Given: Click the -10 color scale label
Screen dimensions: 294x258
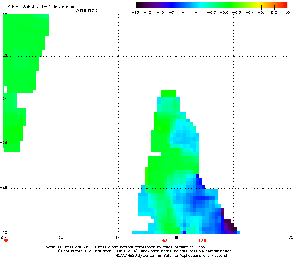Looking at the screenshot, I should click(160, 13).
